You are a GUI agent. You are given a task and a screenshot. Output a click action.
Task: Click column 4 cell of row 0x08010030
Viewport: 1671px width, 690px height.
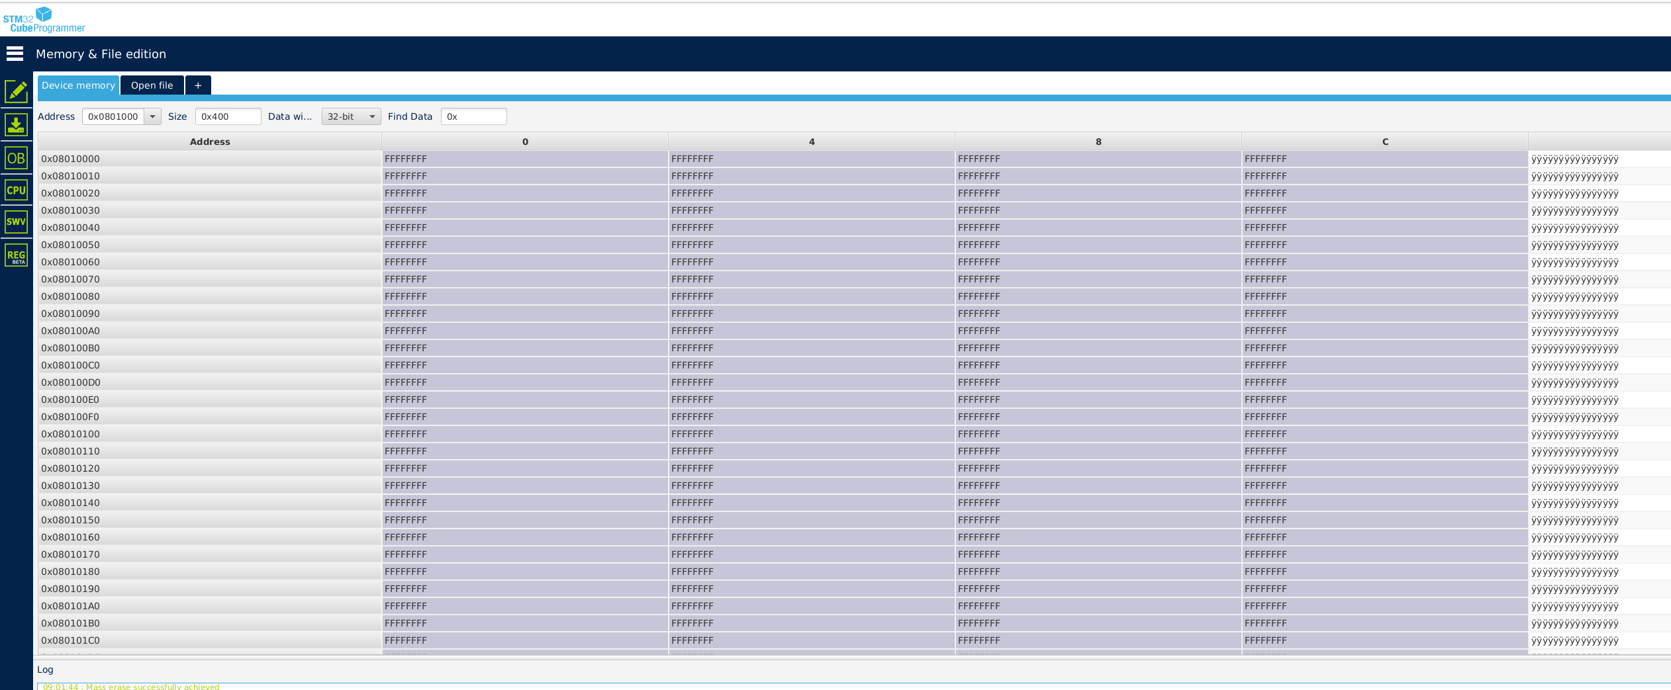point(812,210)
